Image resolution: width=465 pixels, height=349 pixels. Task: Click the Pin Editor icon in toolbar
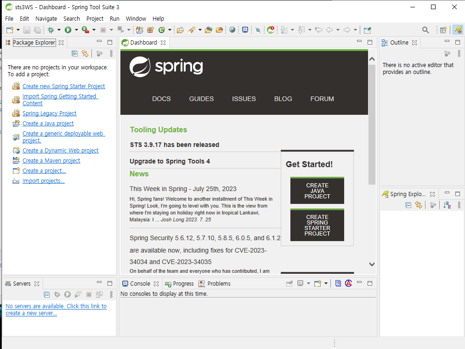(x=368, y=30)
